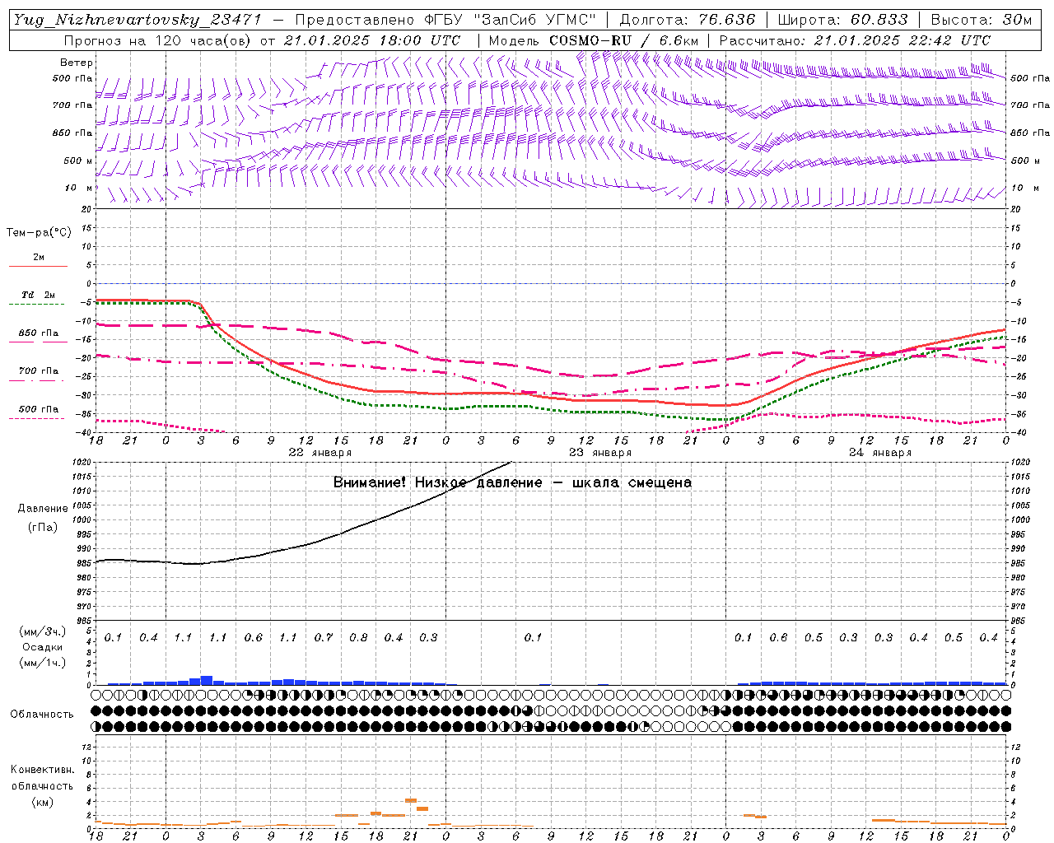Click the мм/1ч. units label
This screenshot has height=843, width=1054.
(x=42, y=663)
